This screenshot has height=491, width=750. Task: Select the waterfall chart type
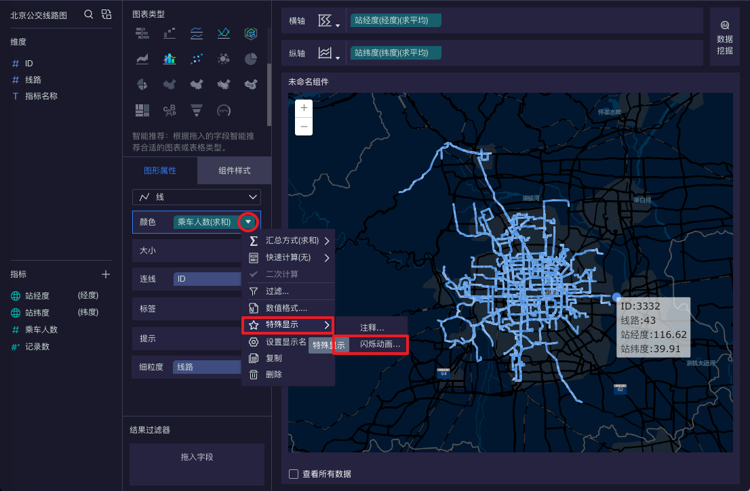click(x=170, y=33)
